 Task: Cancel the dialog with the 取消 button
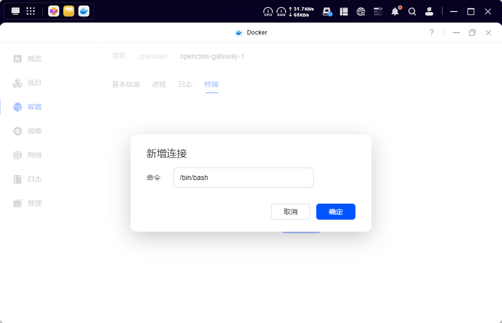click(x=291, y=211)
